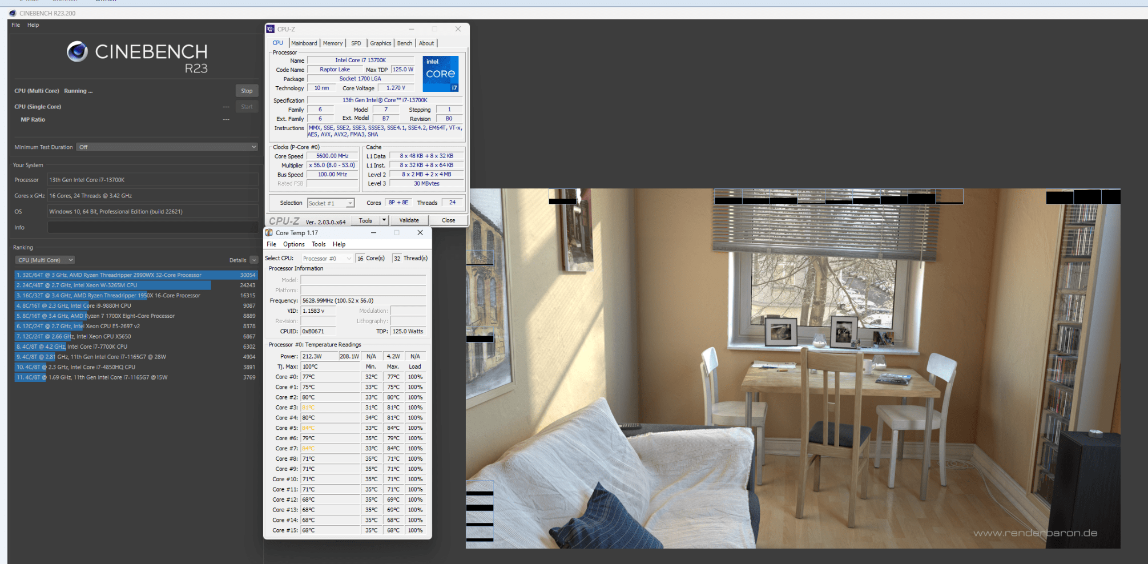Switch to the SPD tab in CPU-Z
The image size is (1148, 564).
tap(356, 43)
